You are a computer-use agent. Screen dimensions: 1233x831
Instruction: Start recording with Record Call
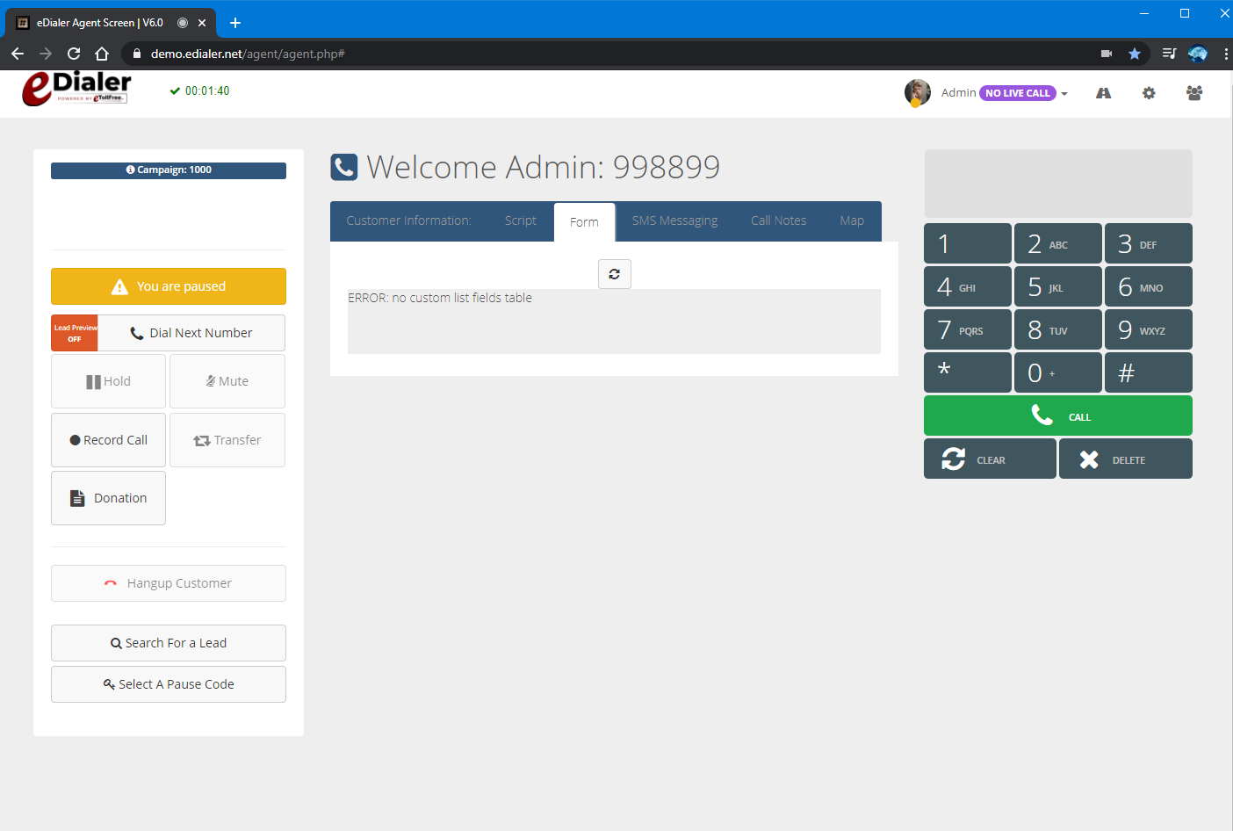(108, 440)
